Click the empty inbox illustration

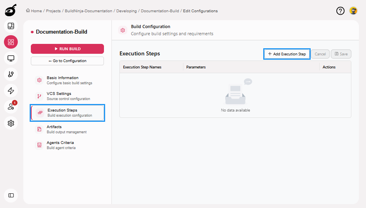(x=238, y=91)
